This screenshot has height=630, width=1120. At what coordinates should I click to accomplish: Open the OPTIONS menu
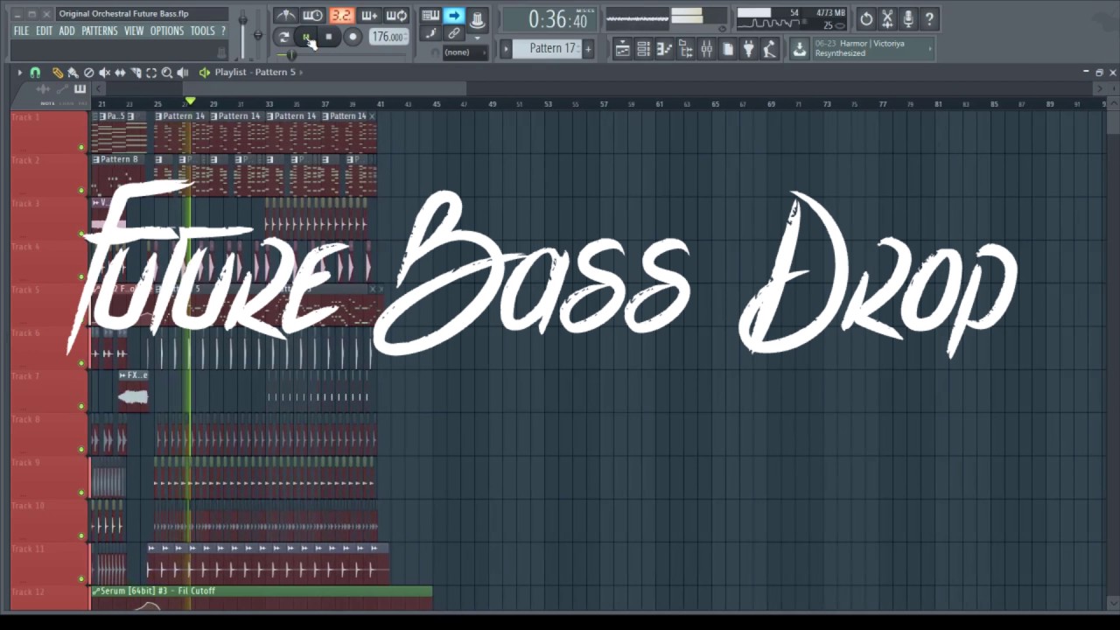tap(167, 31)
